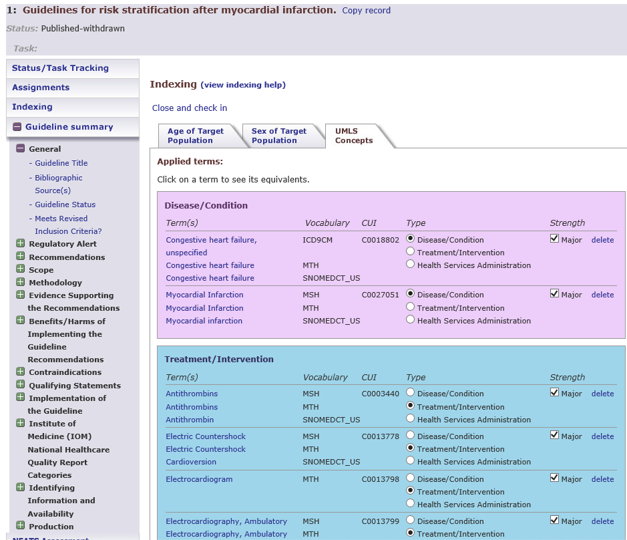Select Disease/Condition type for Antithrombins

(x=410, y=393)
